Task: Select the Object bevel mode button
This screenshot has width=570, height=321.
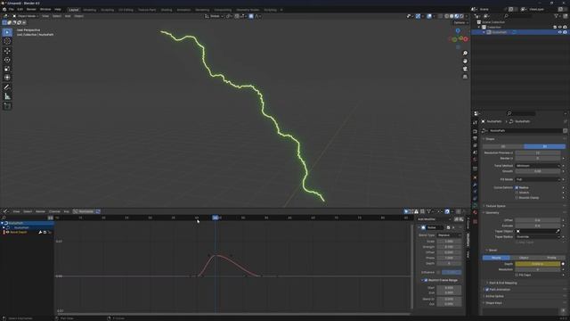Action: click(x=524, y=258)
